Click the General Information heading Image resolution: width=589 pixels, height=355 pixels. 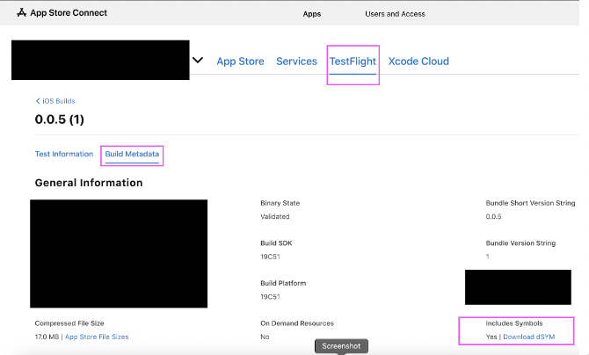(x=89, y=183)
